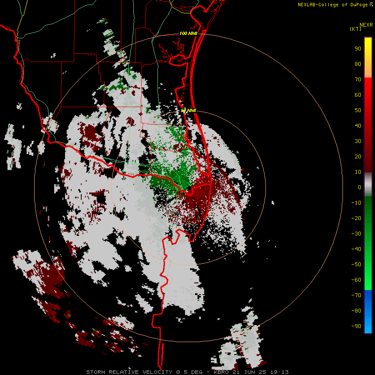
Task: Select the positive 30 knot scale label
Action: 358,141
